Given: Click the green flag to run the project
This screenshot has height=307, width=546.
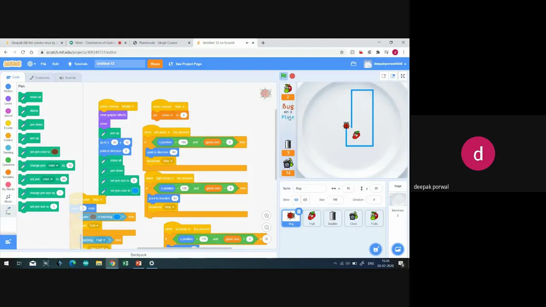Looking at the screenshot, I should [x=284, y=76].
